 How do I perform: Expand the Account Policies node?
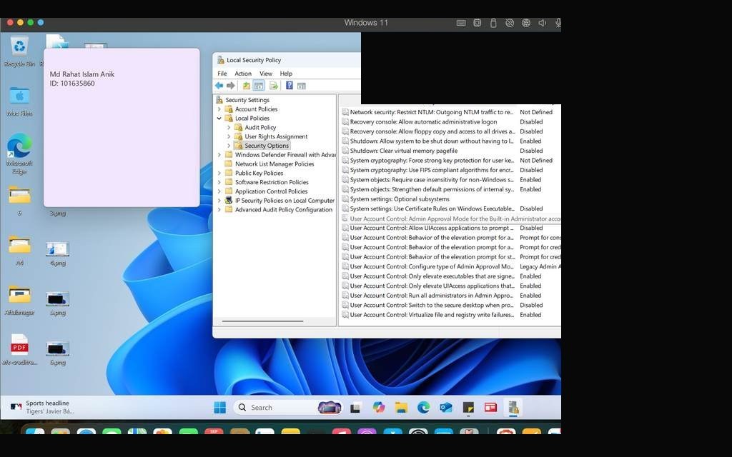pyautogui.click(x=219, y=109)
